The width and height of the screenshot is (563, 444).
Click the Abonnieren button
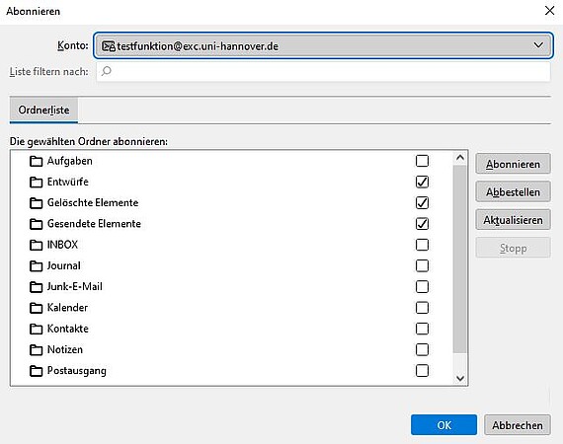point(513,164)
